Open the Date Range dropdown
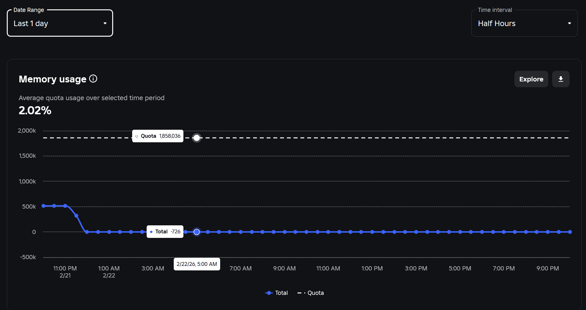The height and width of the screenshot is (310, 586). pos(60,23)
